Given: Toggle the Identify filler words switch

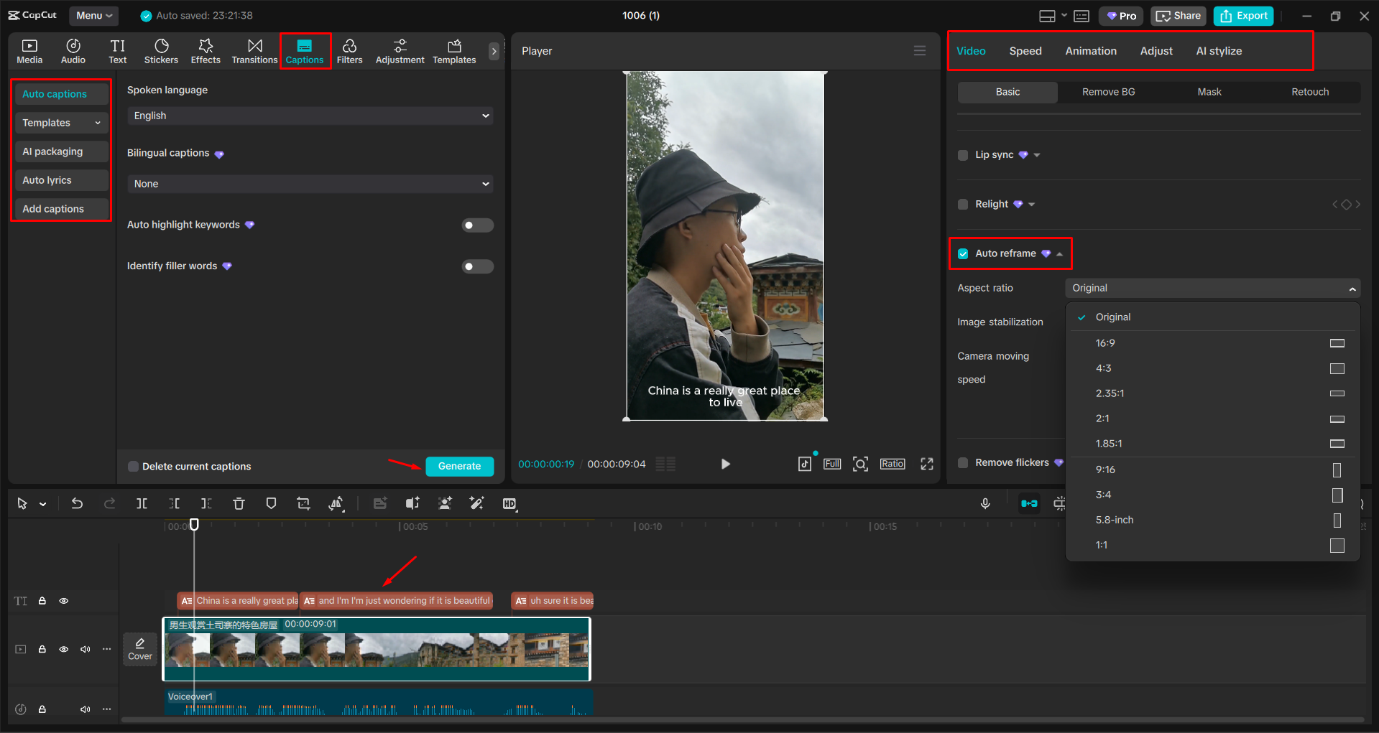Looking at the screenshot, I should click(x=477, y=266).
